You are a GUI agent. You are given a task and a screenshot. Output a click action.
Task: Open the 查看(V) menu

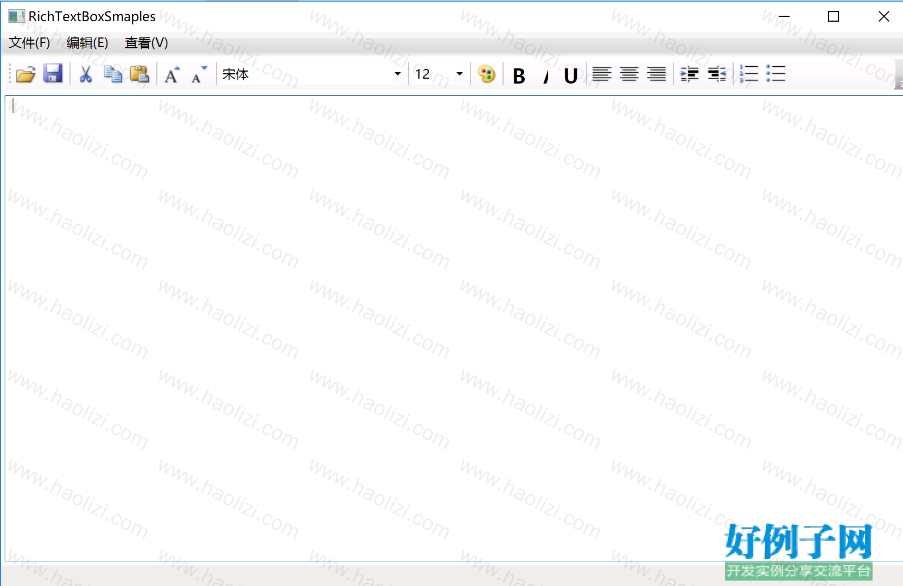(147, 43)
